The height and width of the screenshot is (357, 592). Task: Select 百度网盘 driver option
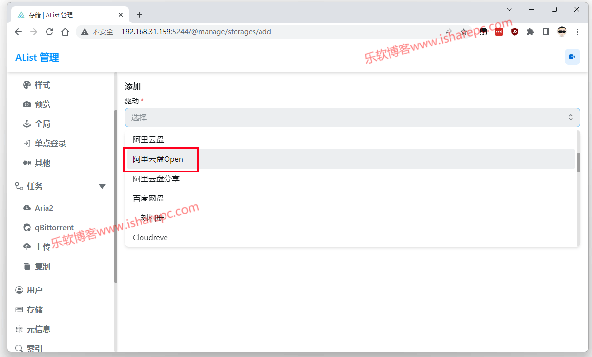[350, 199]
